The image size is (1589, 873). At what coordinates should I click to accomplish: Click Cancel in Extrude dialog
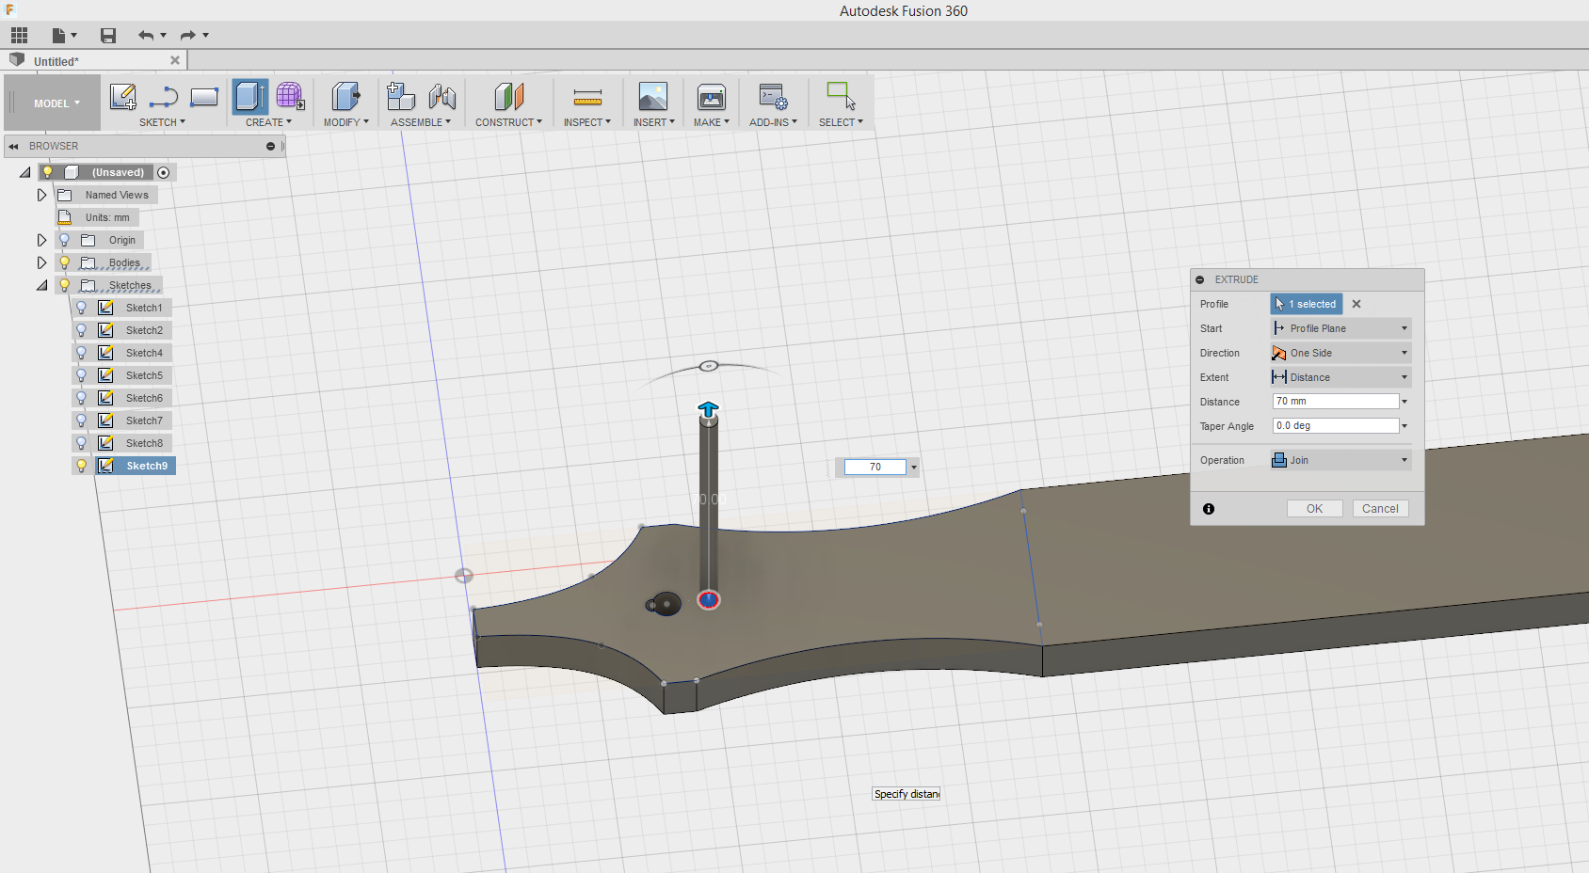(1380, 509)
